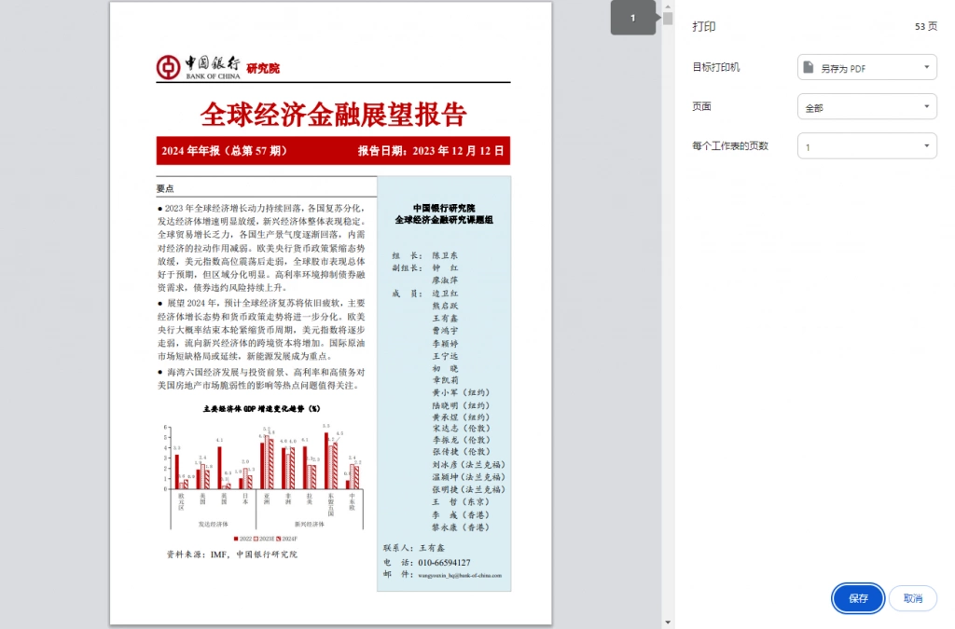Click the chart legend 2022 2023E 2024F
The width and height of the screenshot is (955, 629).
266,539
